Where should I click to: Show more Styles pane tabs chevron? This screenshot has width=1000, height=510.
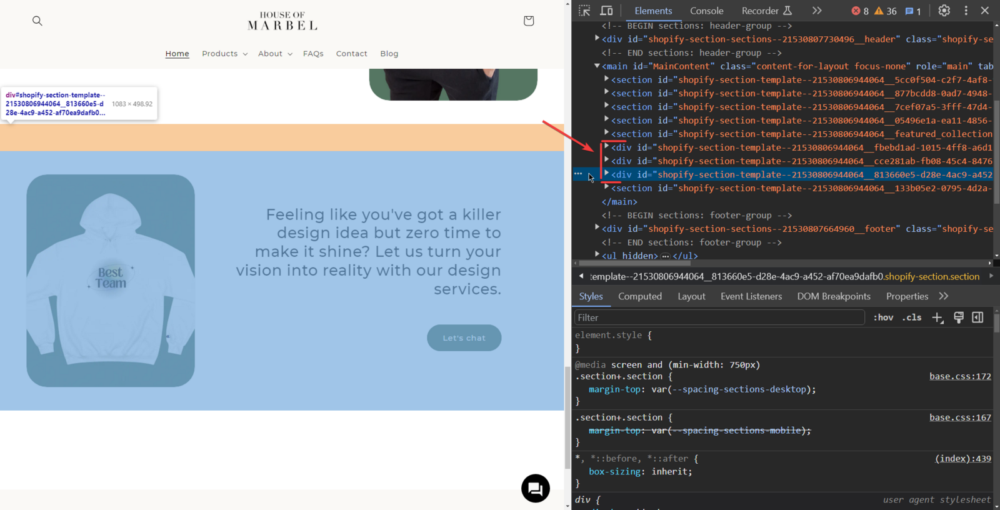pyautogui.click(x=944, y=296)
